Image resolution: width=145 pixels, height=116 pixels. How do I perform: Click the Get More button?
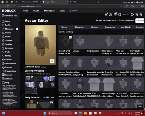click(x=140, y=21)
